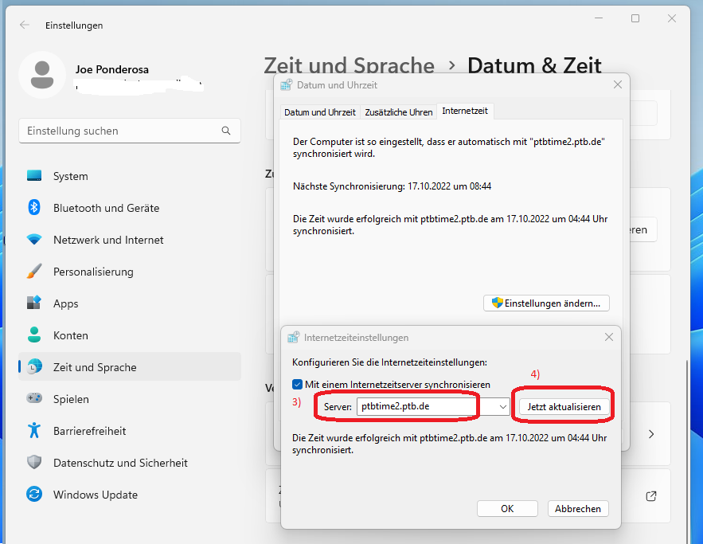Click the back arrow in Einstellungen

(x=25, y=25)
